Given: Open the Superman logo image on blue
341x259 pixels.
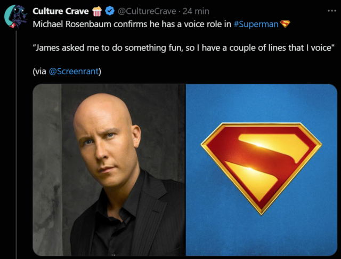Looking at the screenshot, I should [262, 170].
